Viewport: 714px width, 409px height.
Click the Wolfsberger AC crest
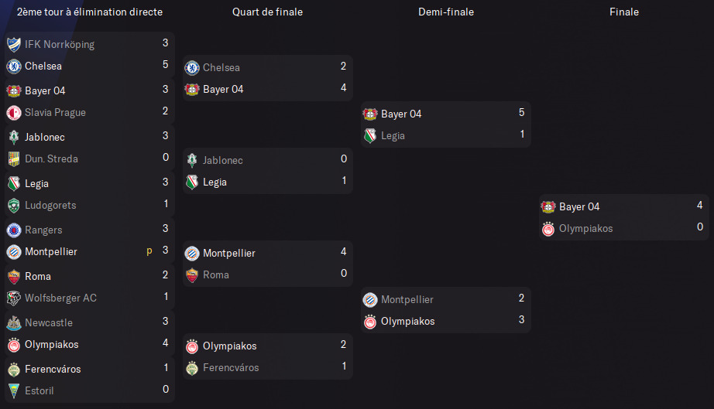coord(14,298)
